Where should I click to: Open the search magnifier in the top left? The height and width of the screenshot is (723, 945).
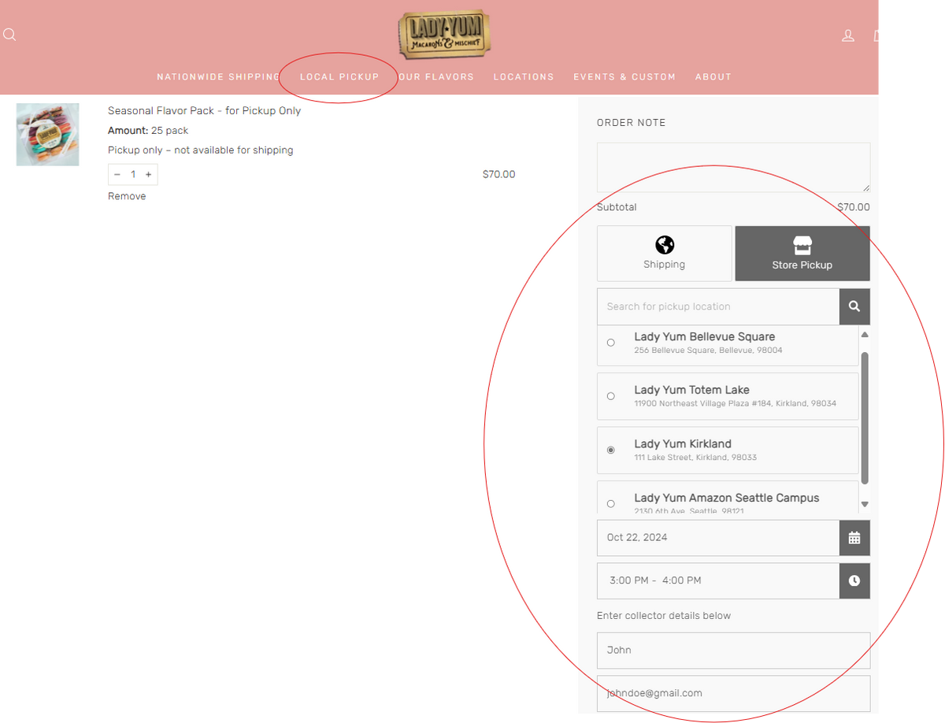click(9, 34)
